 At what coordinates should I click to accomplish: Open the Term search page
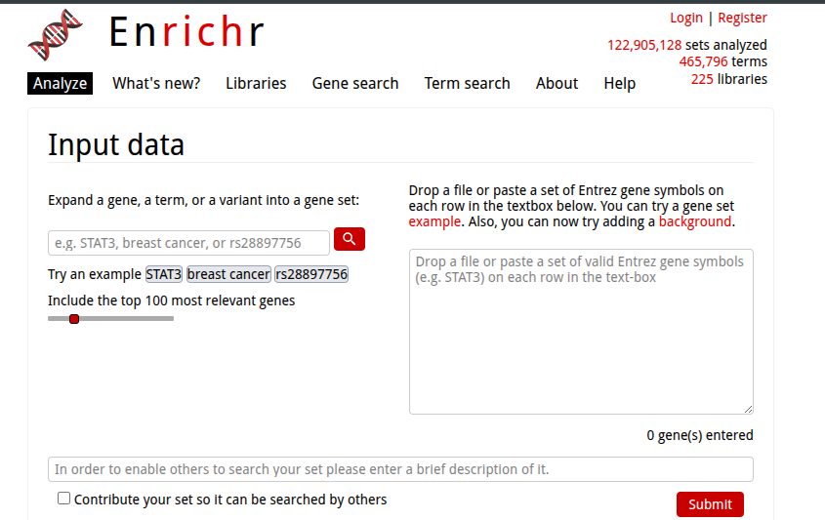tap(468, 84)
